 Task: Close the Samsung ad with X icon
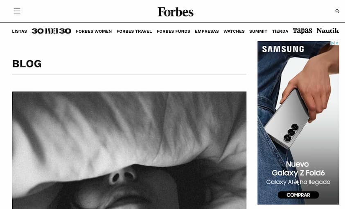coord(337,43)
